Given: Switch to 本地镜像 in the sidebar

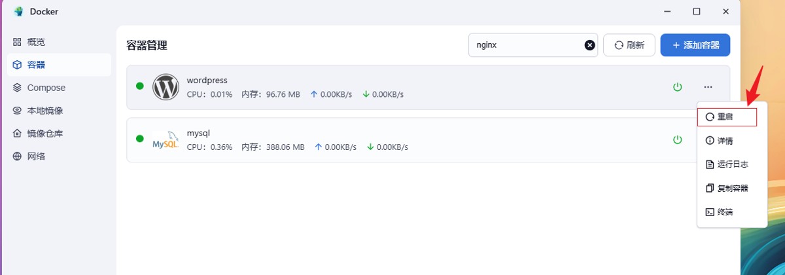Looking at the screenshot, I should click(44, 111).
